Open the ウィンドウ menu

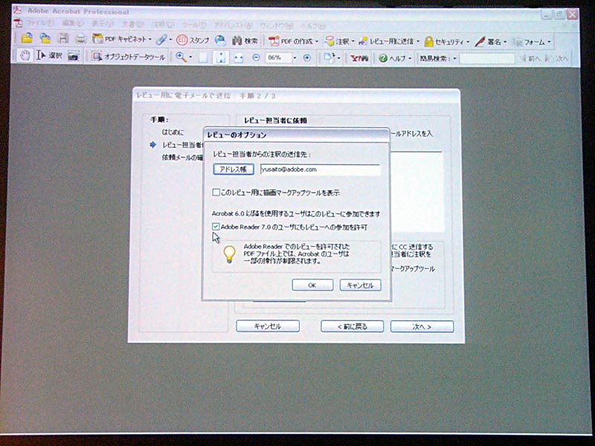[x=277, y=26]
